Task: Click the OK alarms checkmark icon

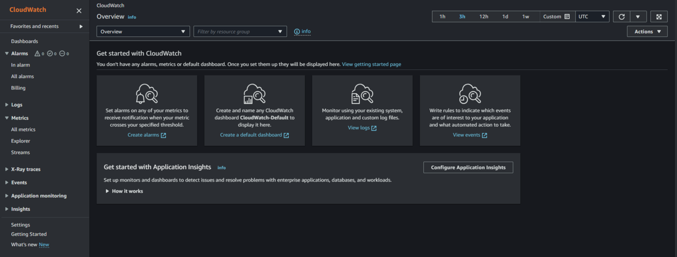Action: [50, 54]
